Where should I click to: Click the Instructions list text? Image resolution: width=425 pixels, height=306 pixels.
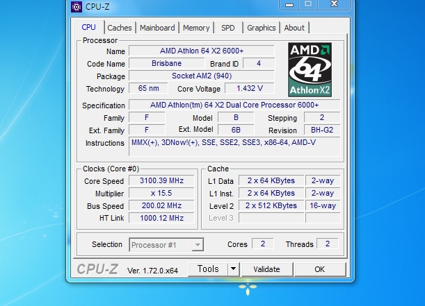click(223, 142)
